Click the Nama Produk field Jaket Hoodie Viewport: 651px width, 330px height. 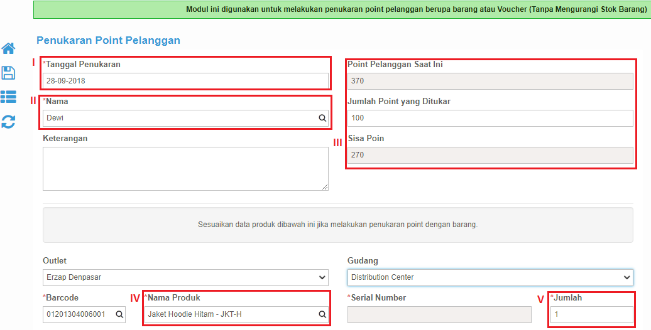[x=236, y=314]
